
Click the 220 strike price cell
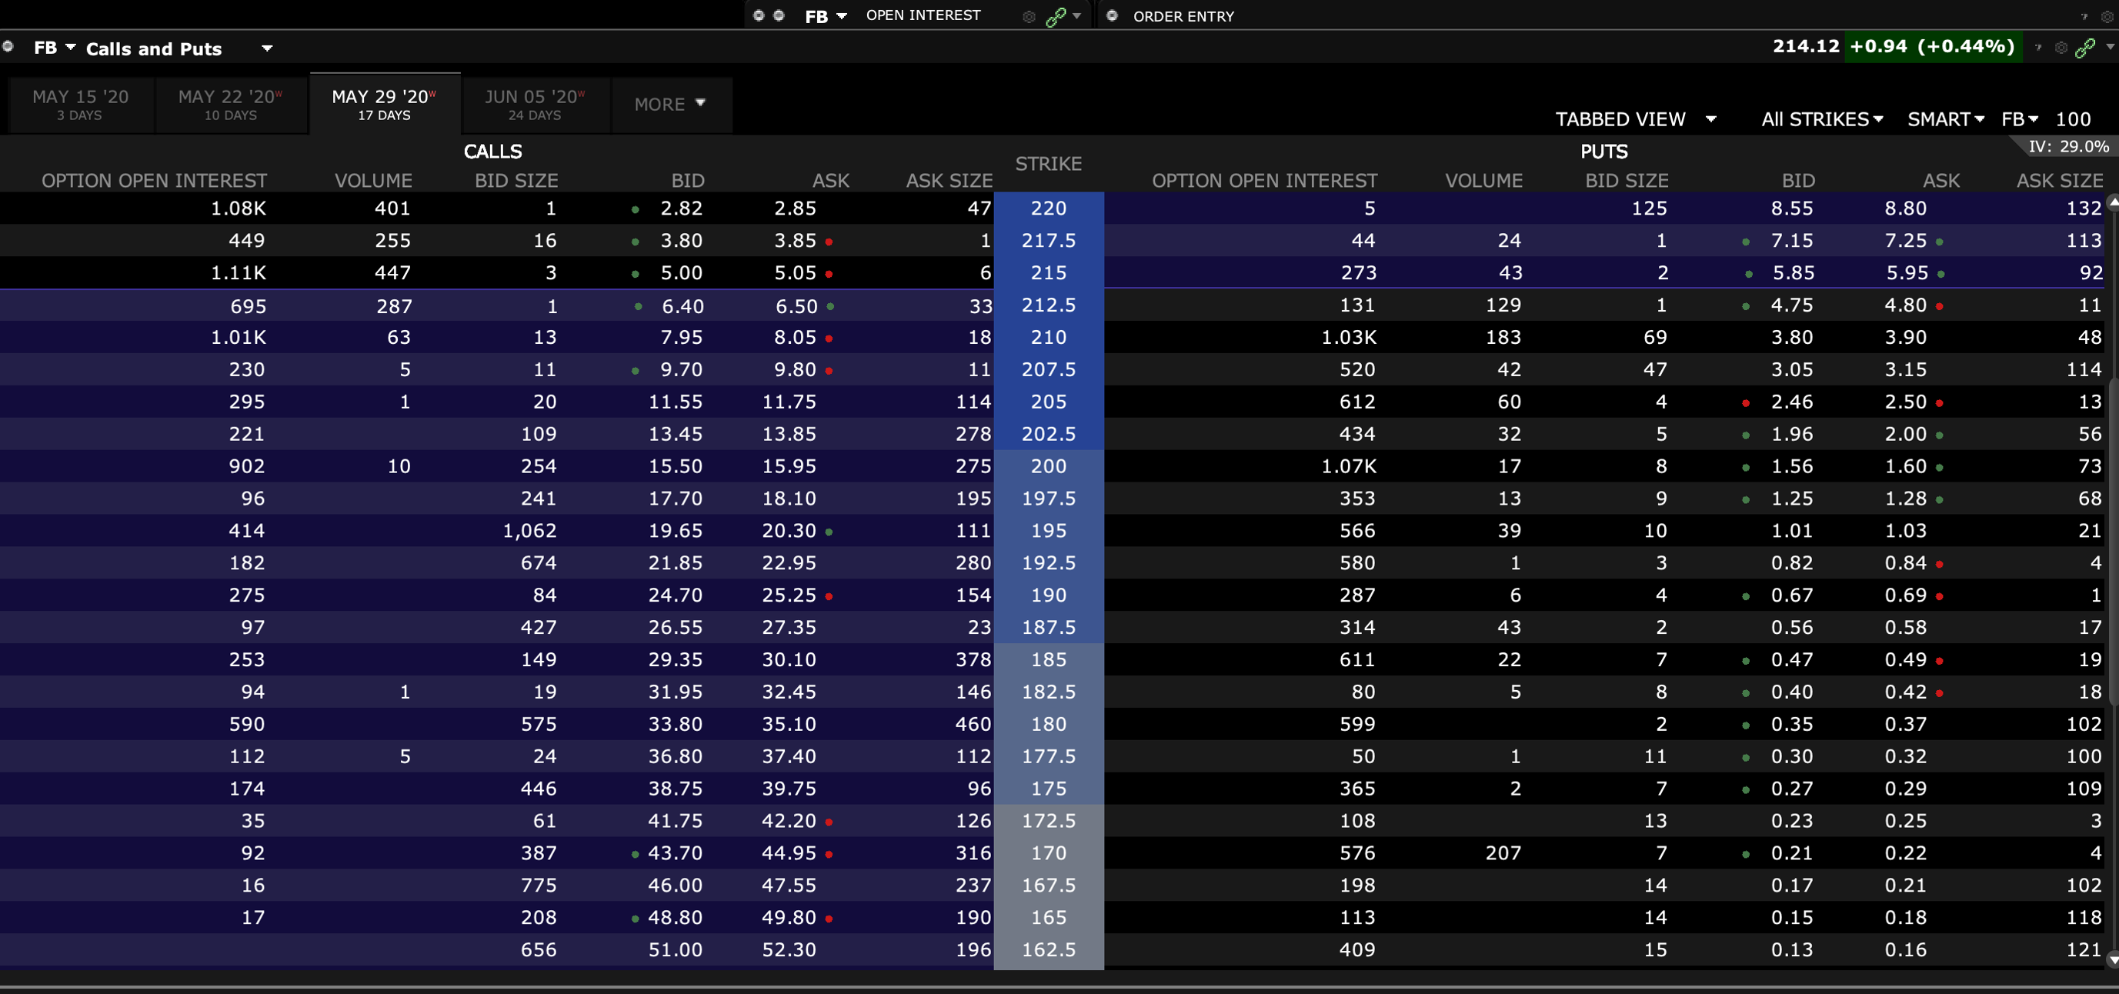1048,208
